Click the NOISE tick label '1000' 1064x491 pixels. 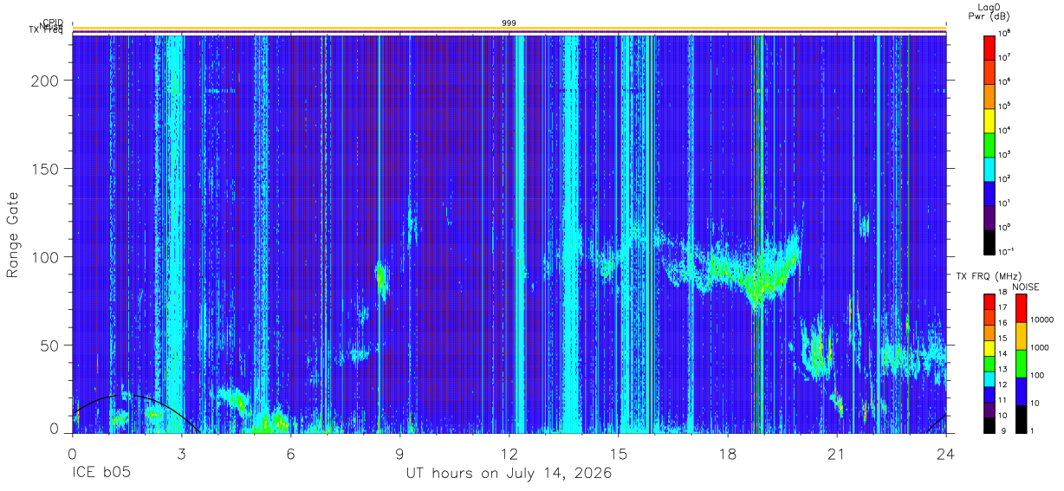point(1040,347)
